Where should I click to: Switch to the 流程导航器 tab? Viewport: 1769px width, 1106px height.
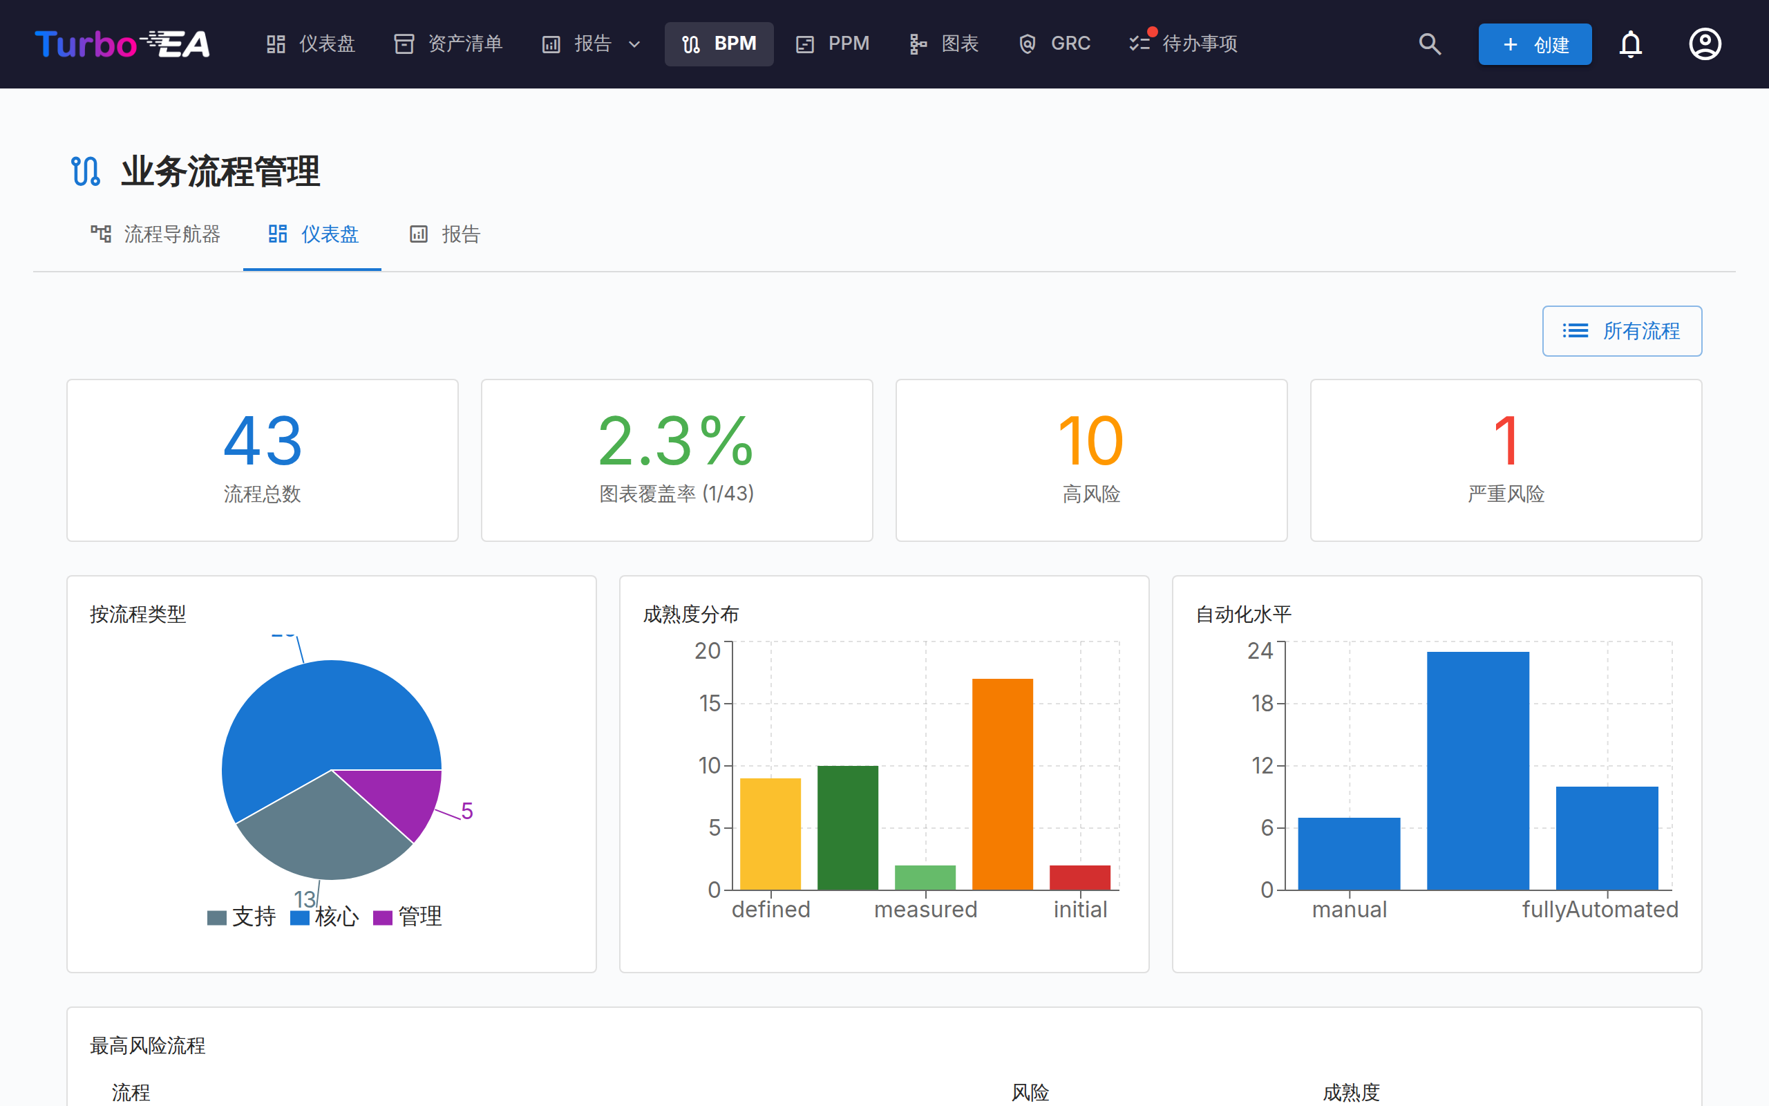click(x=155, y=234)
